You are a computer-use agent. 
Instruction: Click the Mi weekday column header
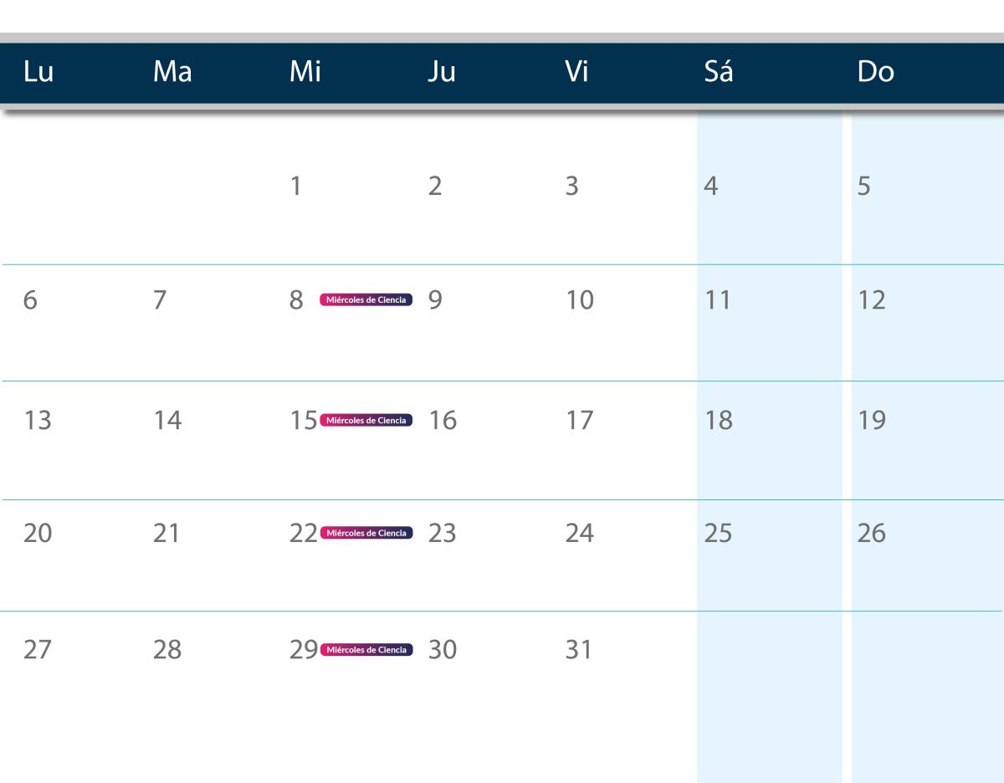tap(305, 73)
